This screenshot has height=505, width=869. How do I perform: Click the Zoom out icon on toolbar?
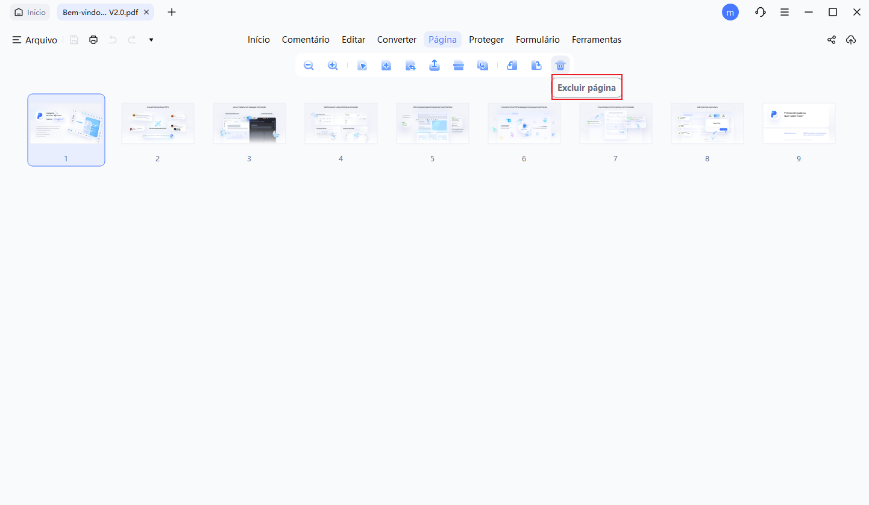click(x=308, y=65)
